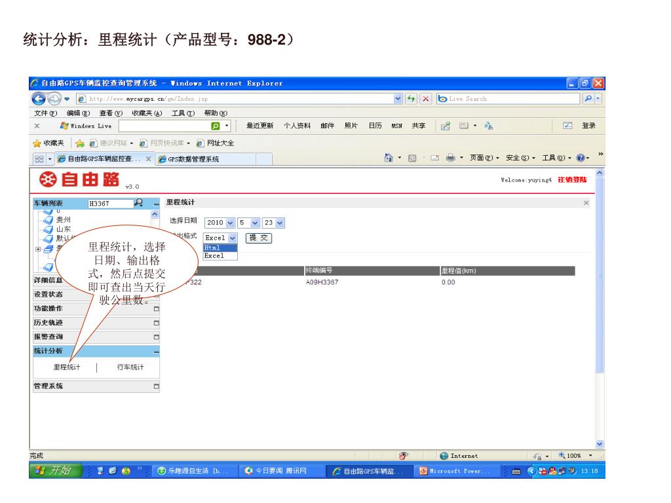This screenshot has width=671, height=503.
Task: Switch to Microsoft PowerPoint taskbar item
Action: click(x=457, y=471)
